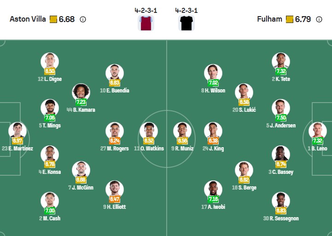Click the R. Sessegnon name label
This screenshot has width=332, height=236.
[280, 219]
